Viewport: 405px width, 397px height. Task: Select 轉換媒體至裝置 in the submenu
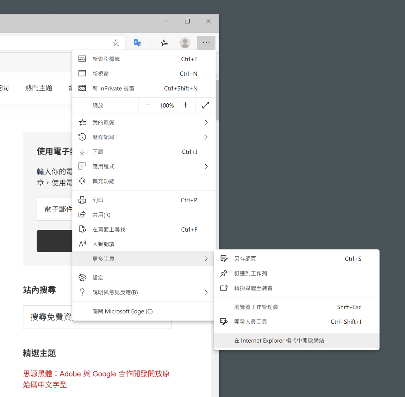[296, 288]
